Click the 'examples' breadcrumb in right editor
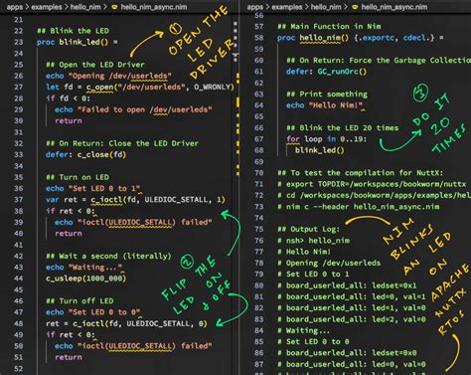The width and height of the screenshot is (471, 375). tap(287, 7)
